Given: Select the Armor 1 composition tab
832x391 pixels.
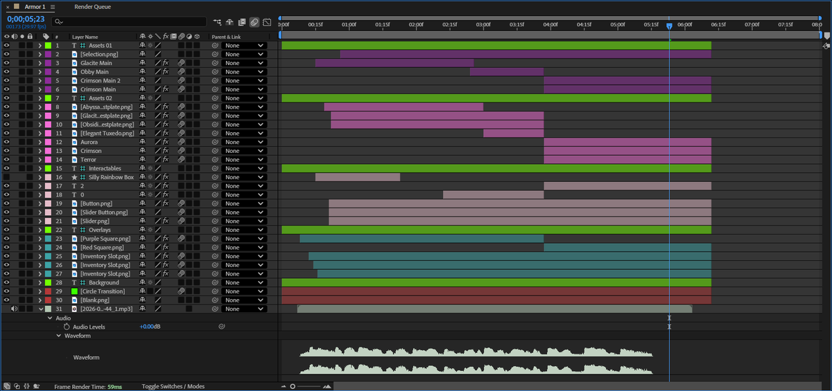Looking at the screenshot, I should pyautogui.click(x=35, y=6).
